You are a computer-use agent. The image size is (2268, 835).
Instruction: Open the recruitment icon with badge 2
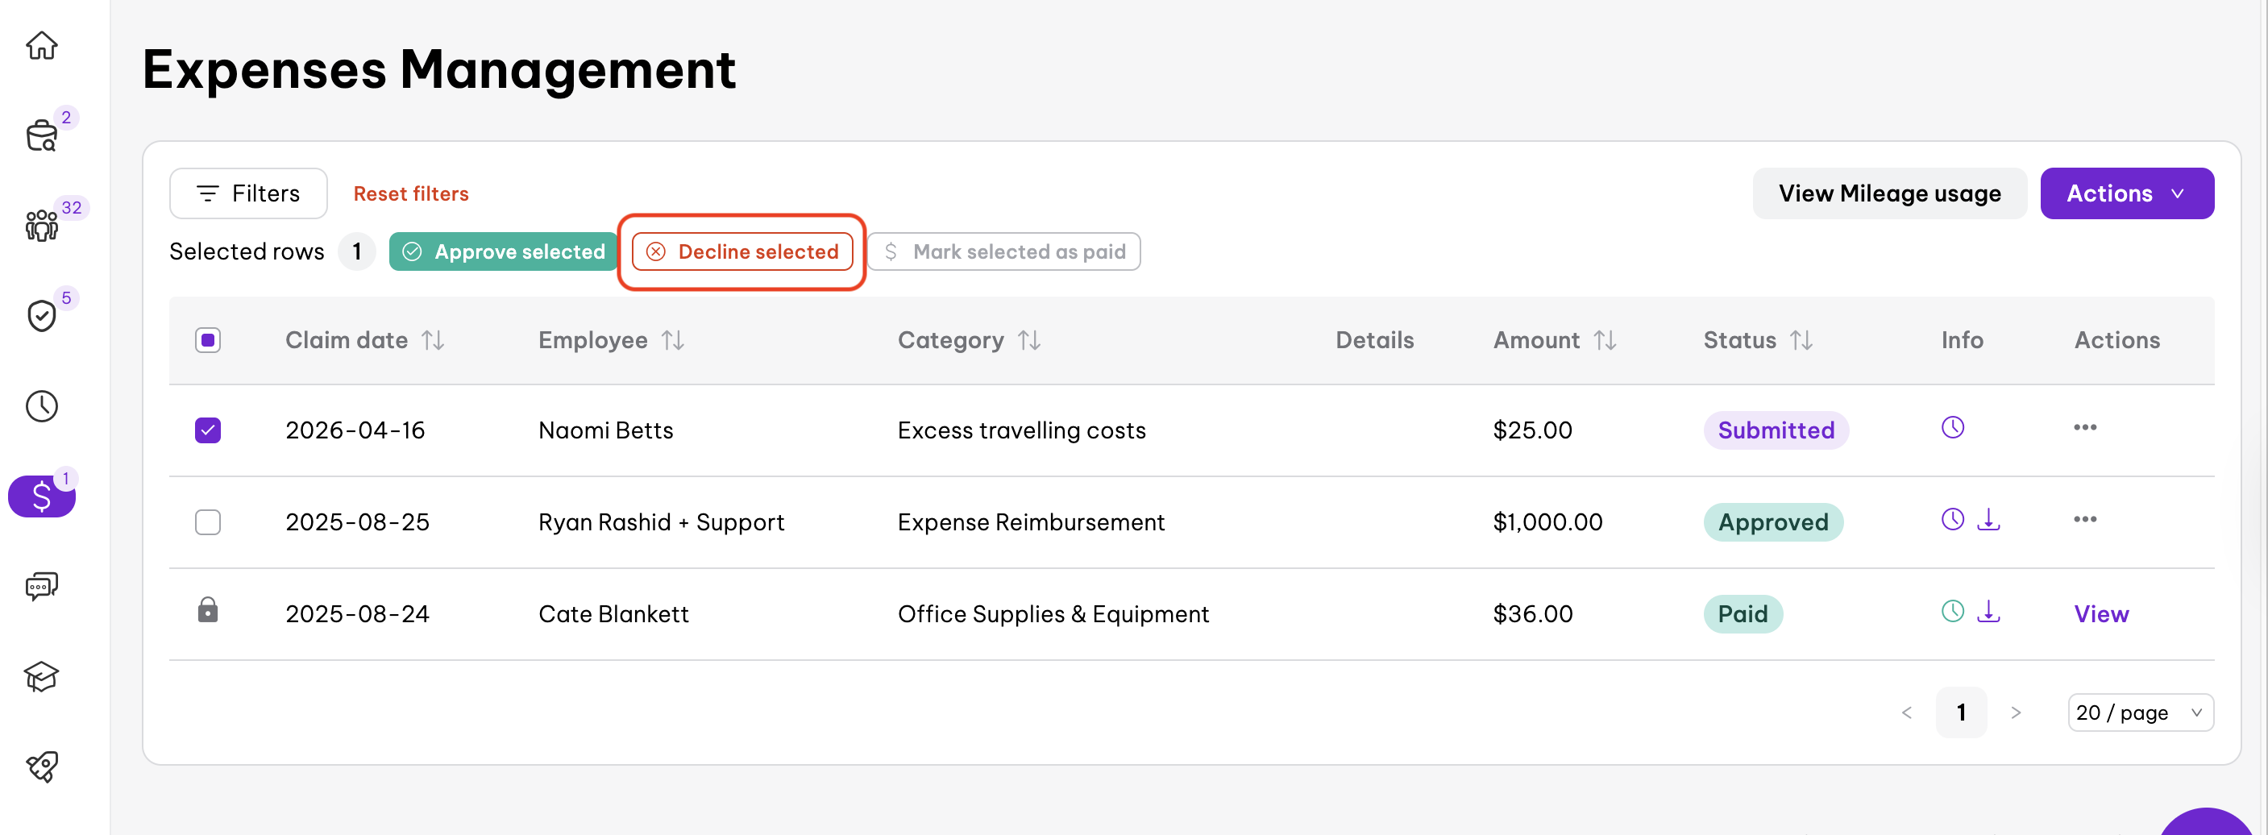click(41, 136)
